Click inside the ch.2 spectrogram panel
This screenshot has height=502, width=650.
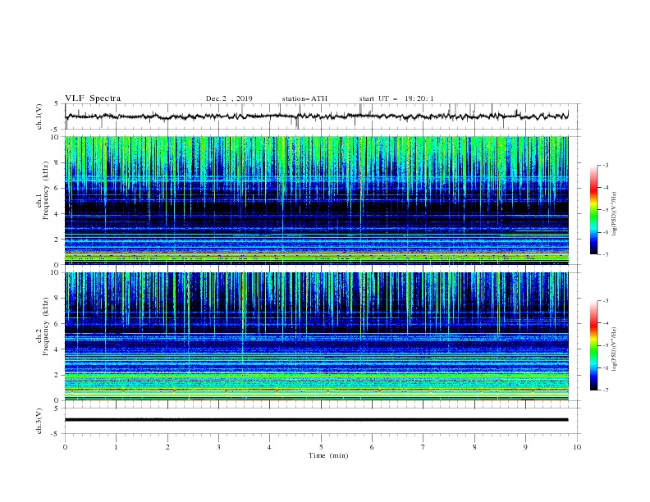coord(316,336)
